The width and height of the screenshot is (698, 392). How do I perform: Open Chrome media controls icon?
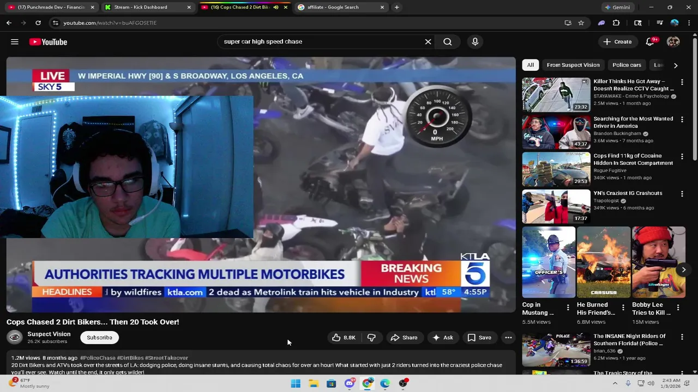point(660,23)
